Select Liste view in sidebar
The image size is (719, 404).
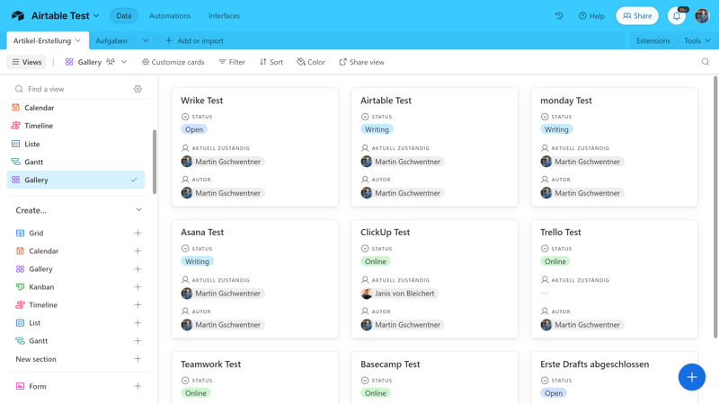(75, 144)
